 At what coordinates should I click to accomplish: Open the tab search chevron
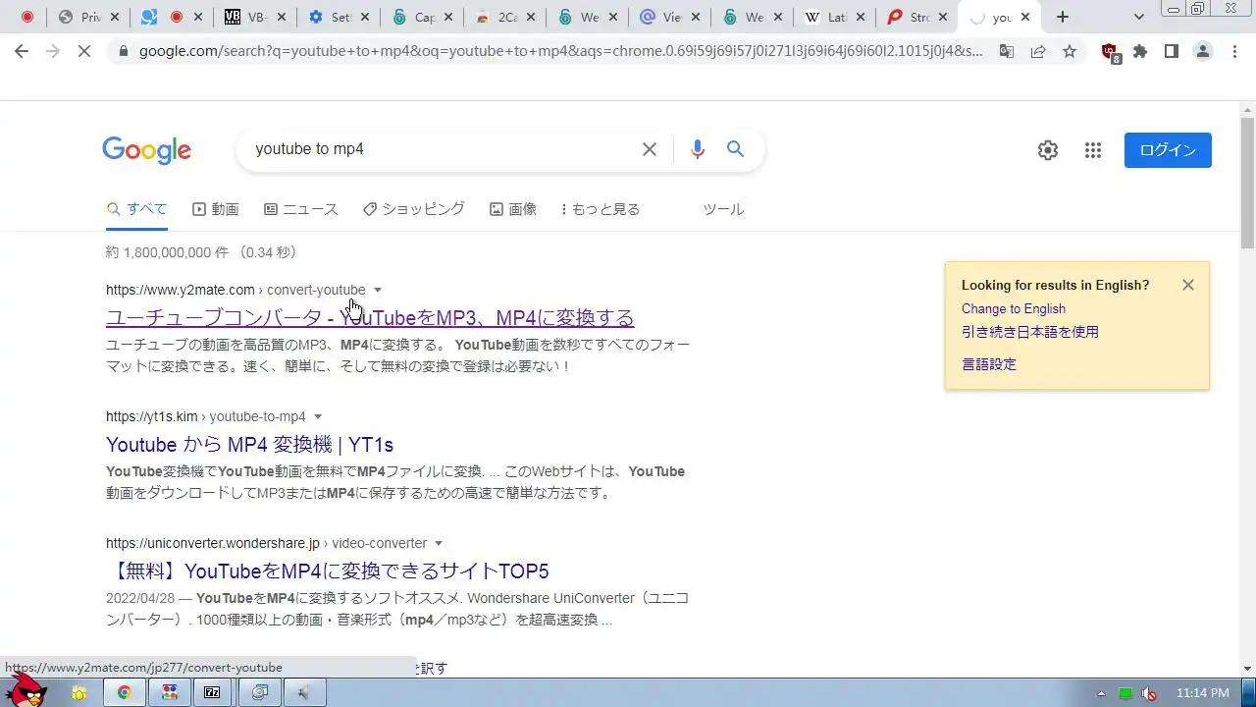pos(1139,17)
